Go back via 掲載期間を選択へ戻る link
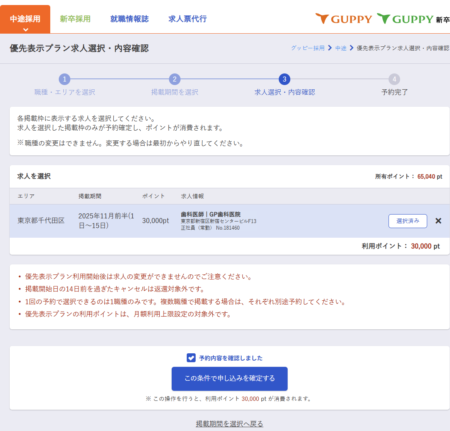 pos(229,424)
